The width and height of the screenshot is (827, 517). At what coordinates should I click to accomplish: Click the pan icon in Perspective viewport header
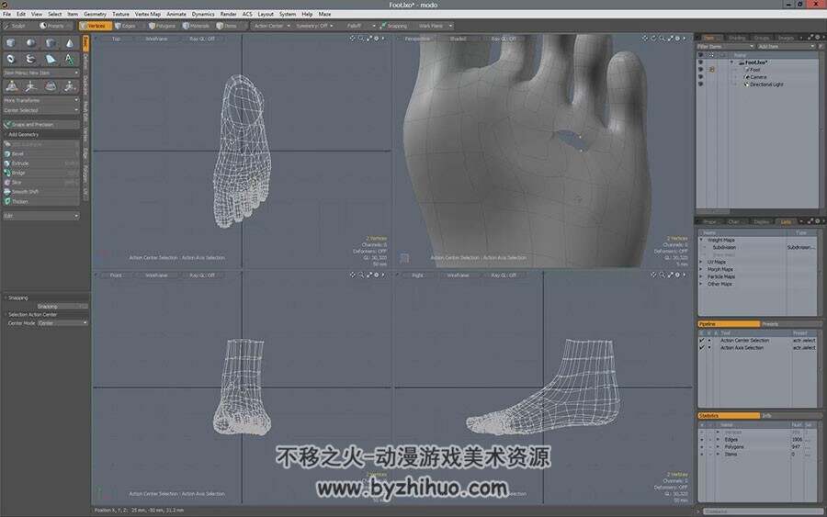(x=644, y=39)
